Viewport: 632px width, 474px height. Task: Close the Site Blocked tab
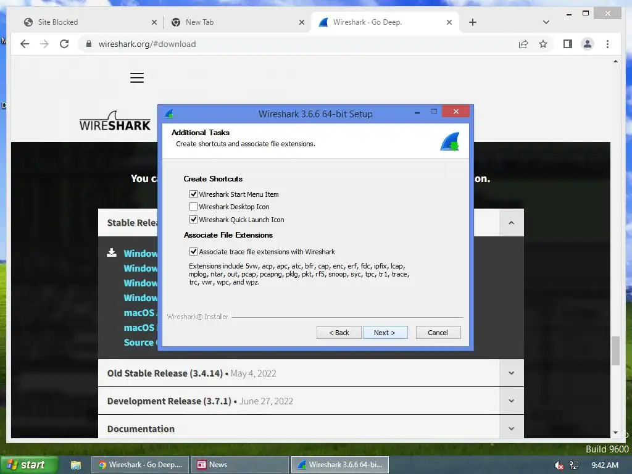pos(154,22)
